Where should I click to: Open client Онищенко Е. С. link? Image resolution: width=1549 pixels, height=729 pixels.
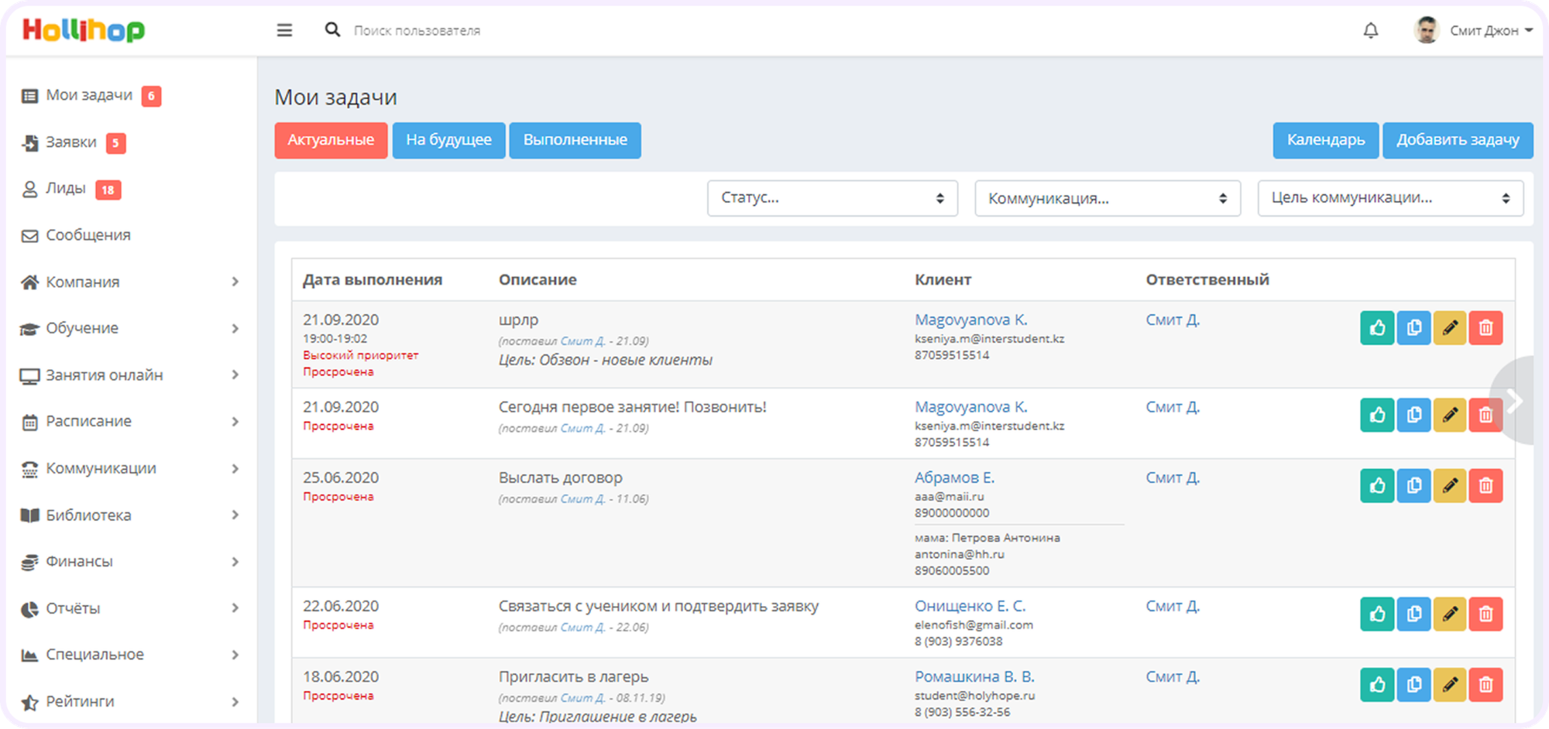pyautogui.click(x=970, y=606)
